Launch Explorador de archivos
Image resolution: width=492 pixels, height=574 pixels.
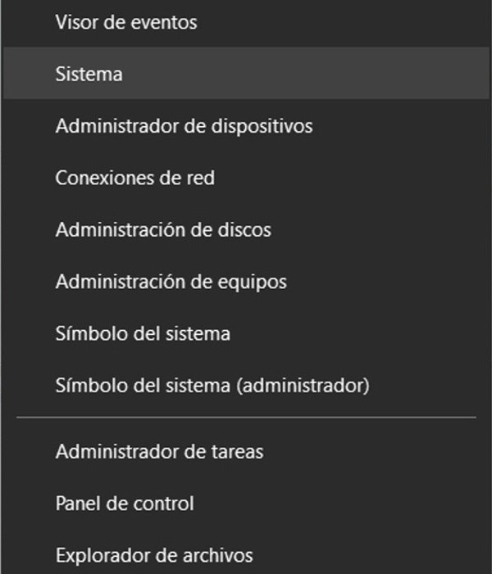[x=154, y=555]
